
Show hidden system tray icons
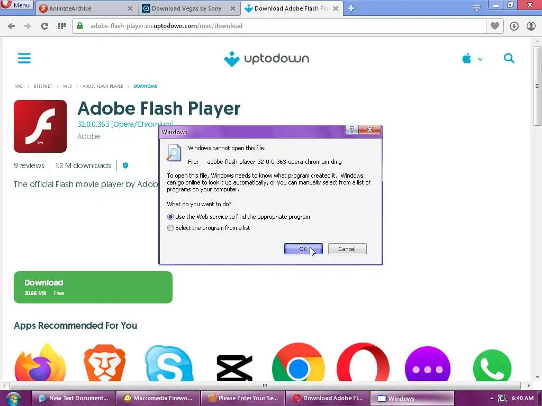[492, 399]
